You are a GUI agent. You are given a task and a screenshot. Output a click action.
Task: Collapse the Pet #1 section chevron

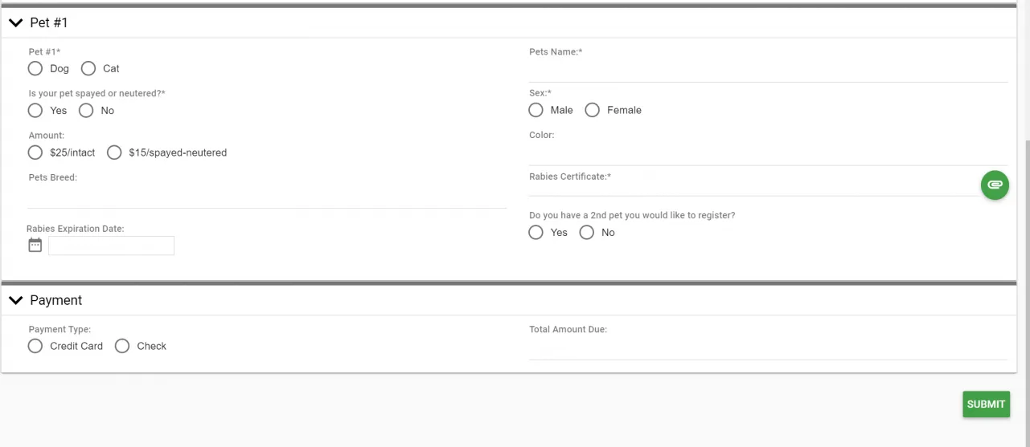click(15, 23)
